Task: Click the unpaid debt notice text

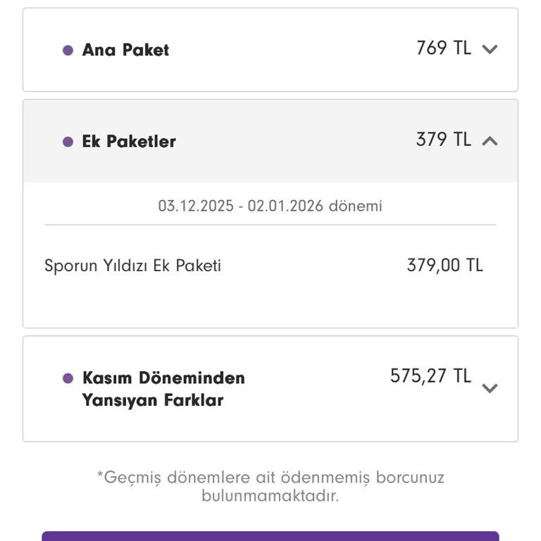Action: pyautogui.click(x=270, y=486)
